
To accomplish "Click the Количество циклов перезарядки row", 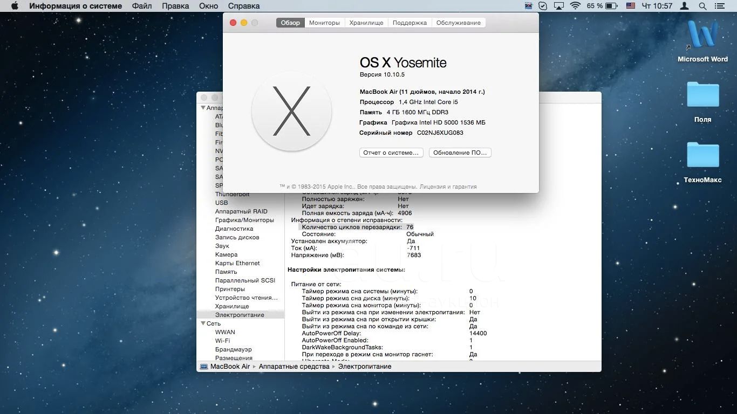I will pyautogui.click(x=356, y=227).
